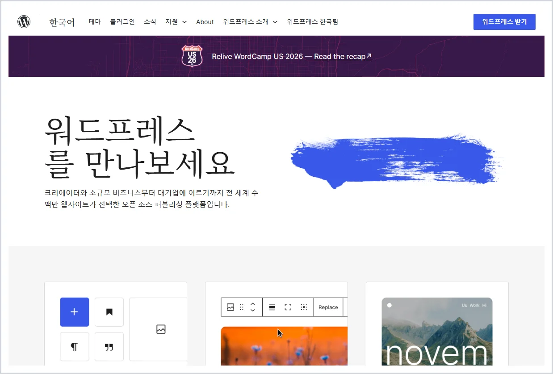Click the blue plus block inserter
The height and width of the screenshot is (374, 553).
tap(75, 312)
